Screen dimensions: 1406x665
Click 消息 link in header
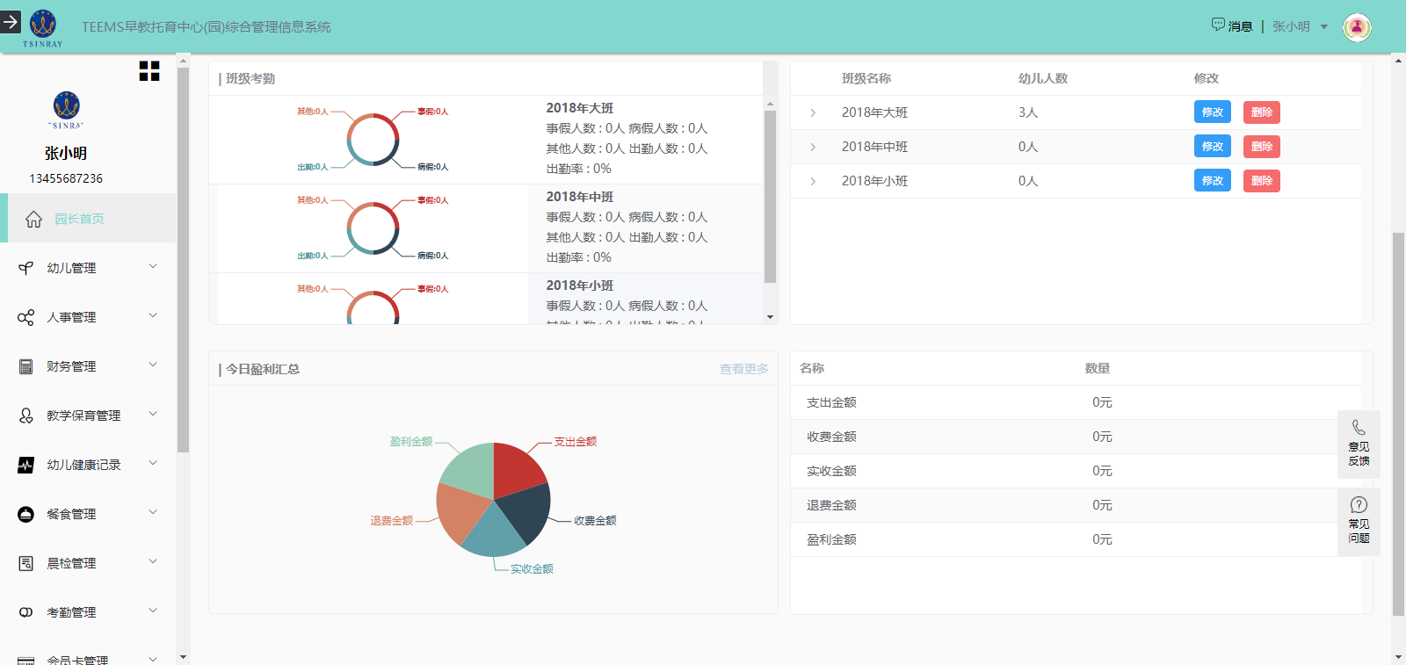(1240, 26)
